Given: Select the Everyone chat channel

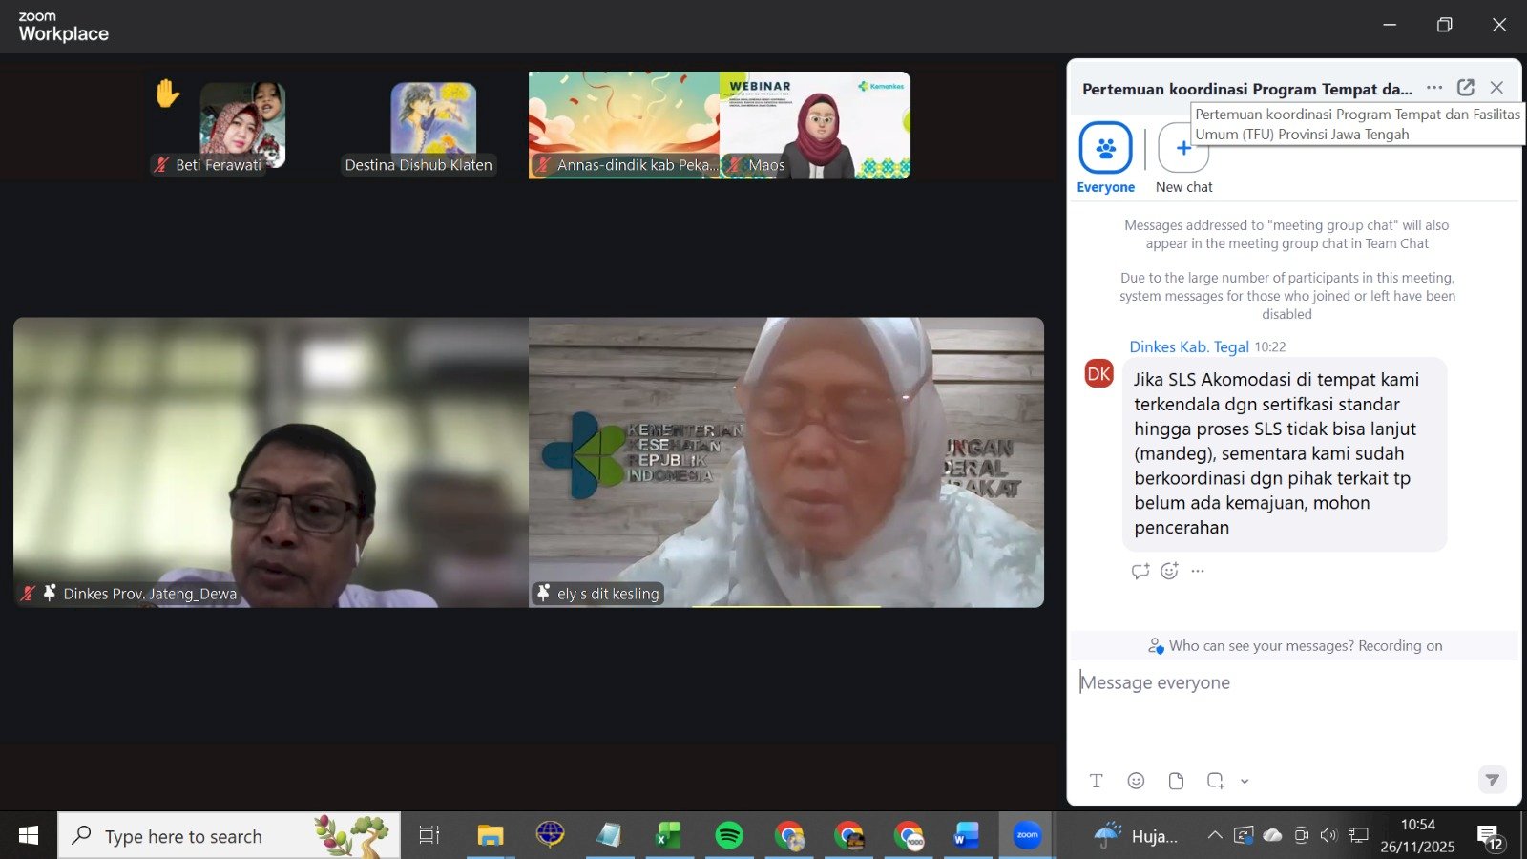Looking at the screenshot, I should 1105,149.
